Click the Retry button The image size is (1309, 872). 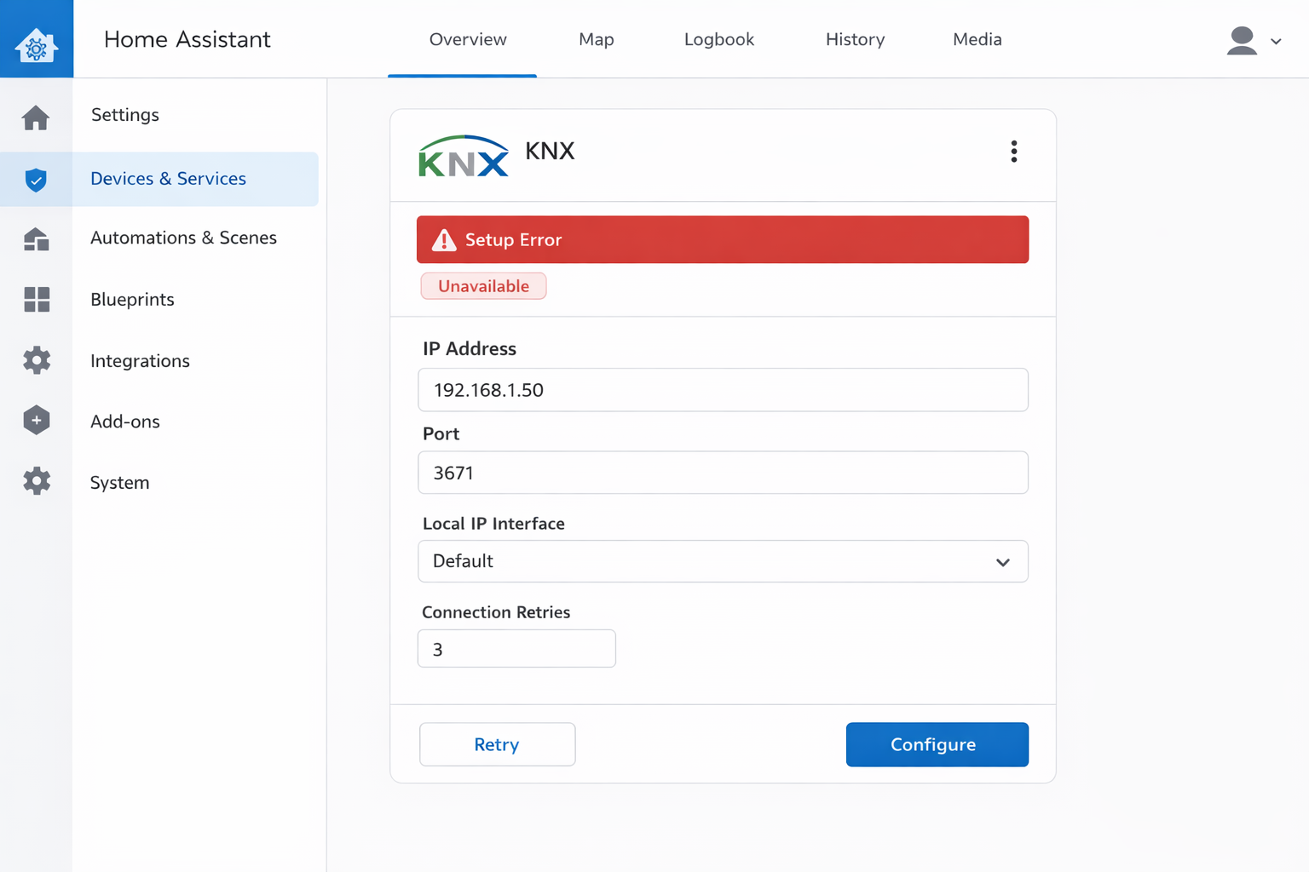[497, 744]
